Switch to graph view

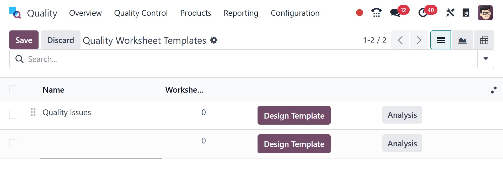[x=462, y=40]
